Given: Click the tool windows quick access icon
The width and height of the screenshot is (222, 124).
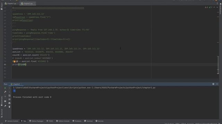Looking at the screenshot, I should (1, 123).
